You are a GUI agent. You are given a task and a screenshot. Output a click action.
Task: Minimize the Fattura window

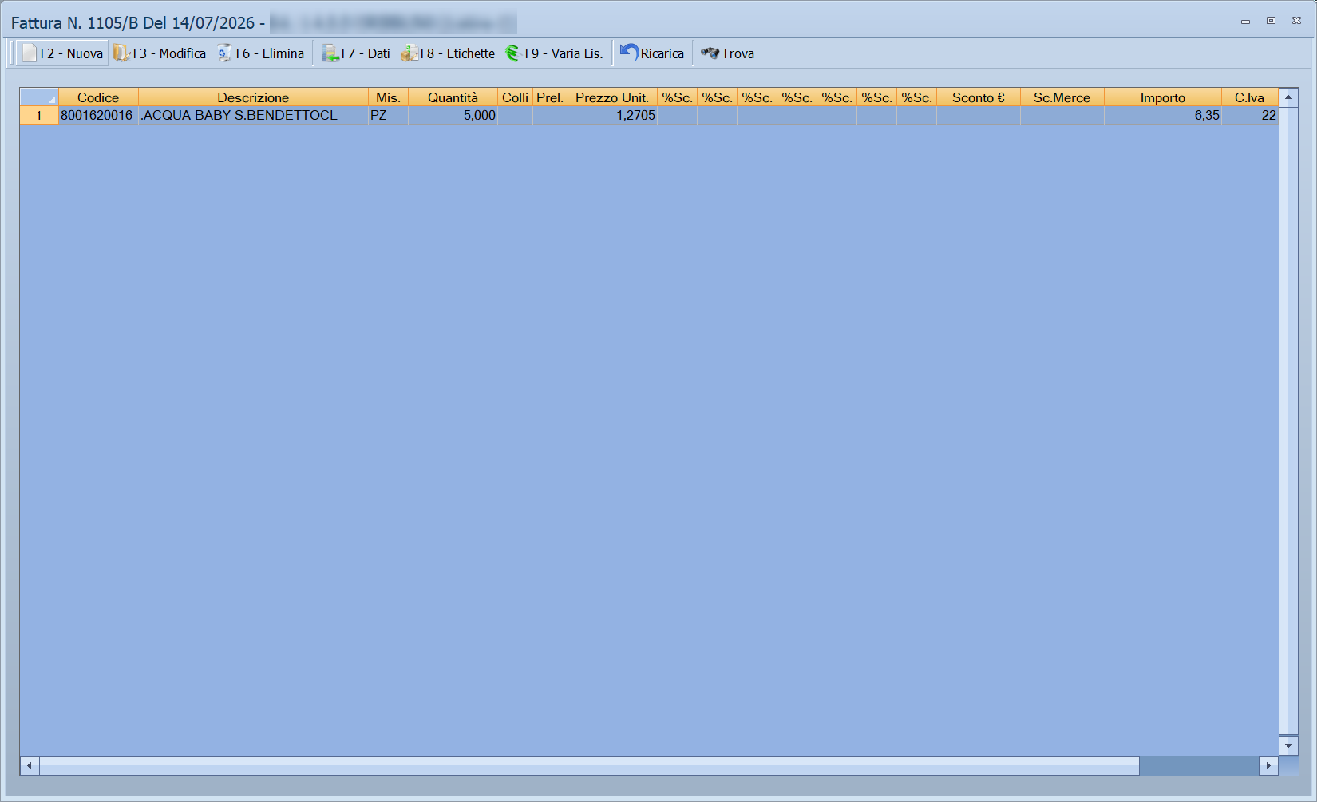pyautogui.click(x=1245, y=21)
